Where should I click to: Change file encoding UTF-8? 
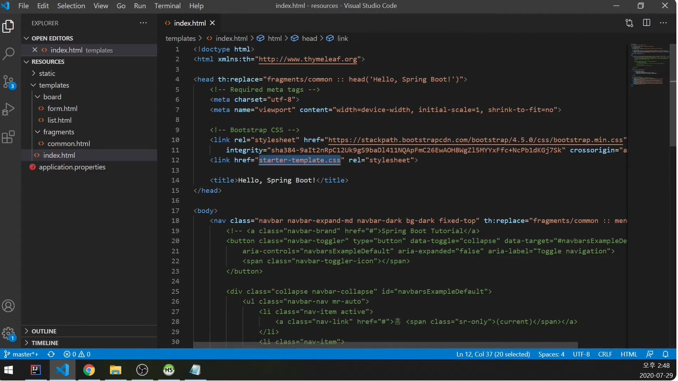[x=581, y=354]
